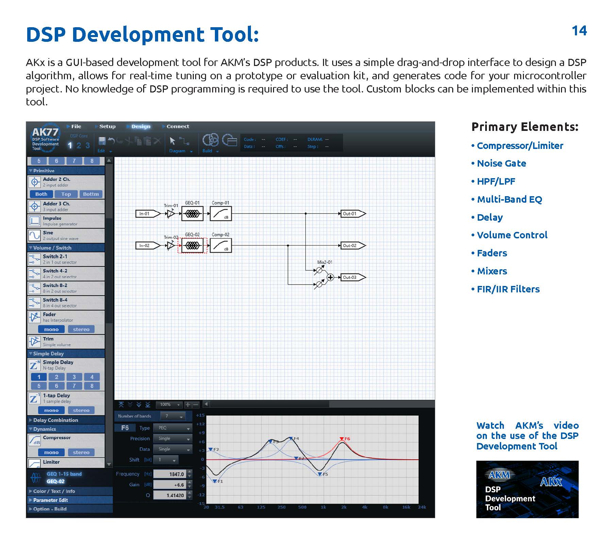
Task: Toggle Fader to stereo mode
Action: (81, 329)
